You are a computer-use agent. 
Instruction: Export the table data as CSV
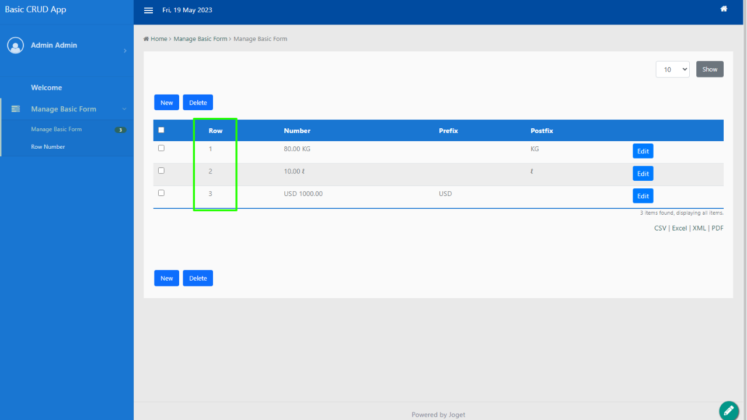[659, 228]
